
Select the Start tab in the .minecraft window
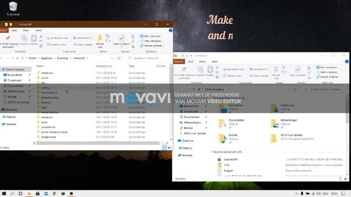pos(14,31)
